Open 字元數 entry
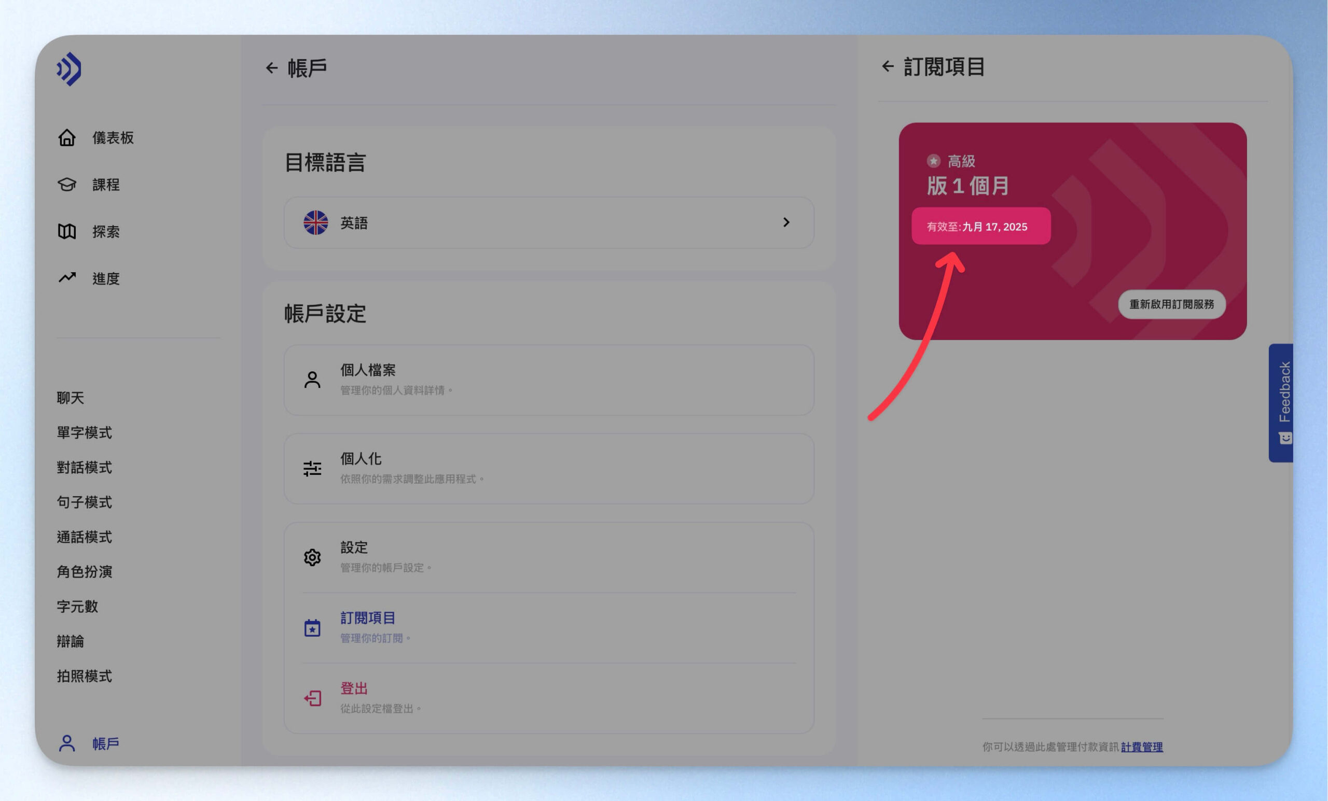This screenshot has width=1328, height=801. click(77, 607)
